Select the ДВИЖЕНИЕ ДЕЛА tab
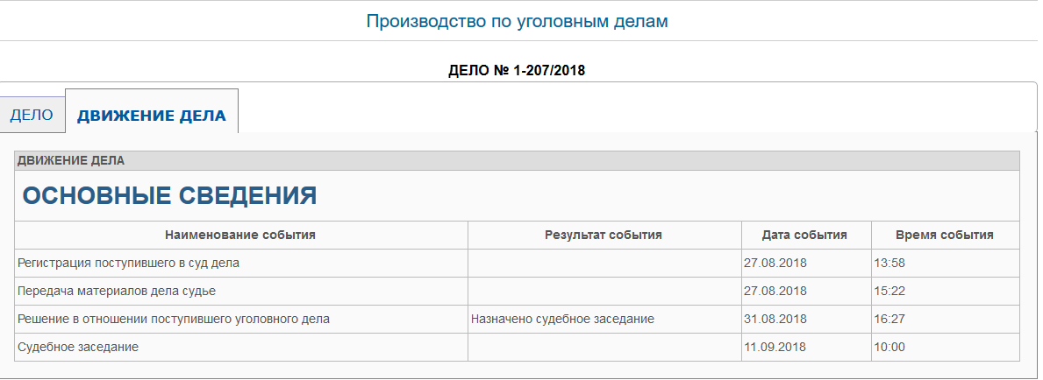1043x380 pixels. 151,115
